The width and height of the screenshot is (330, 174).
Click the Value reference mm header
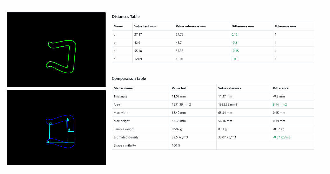[x=191, y=26]
